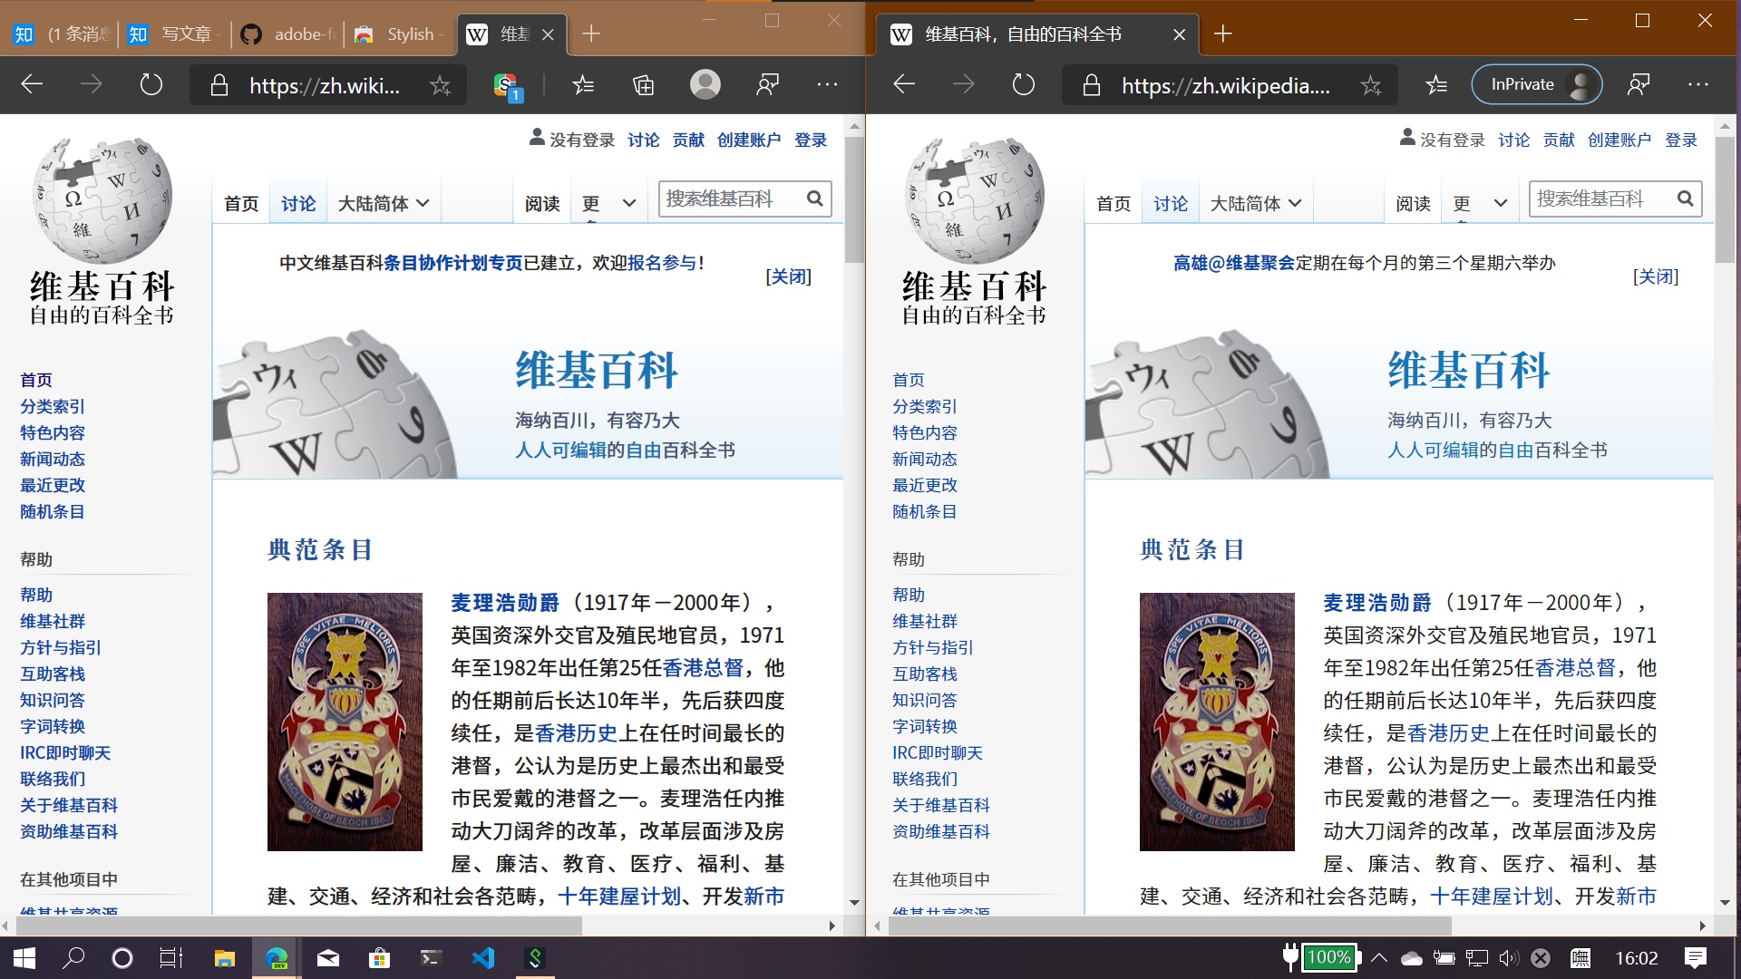Open Stylish extension icon in left window
This screenshot has height=979, width=1741.
(507, 86)
